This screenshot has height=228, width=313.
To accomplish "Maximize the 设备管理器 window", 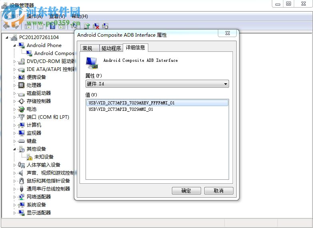I will coord(289,4).
